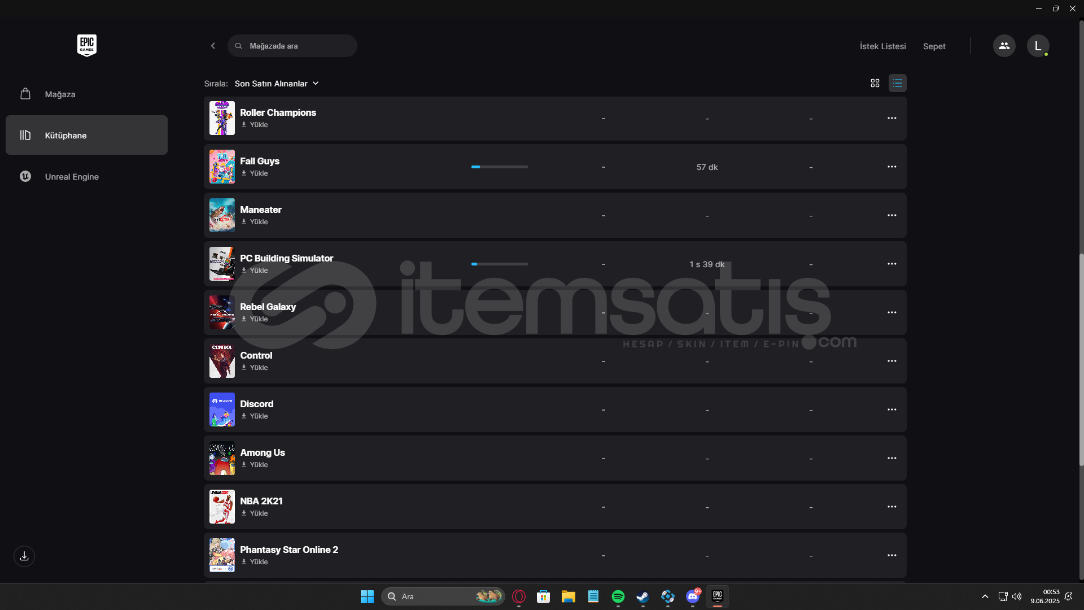Expand the Son Satın Alınanlar sort dropdown
The width and height of the screenshot is (1084, 610).
coord(277,84)
